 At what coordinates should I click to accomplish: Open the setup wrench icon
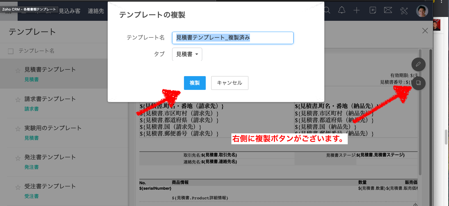point(403,10)
